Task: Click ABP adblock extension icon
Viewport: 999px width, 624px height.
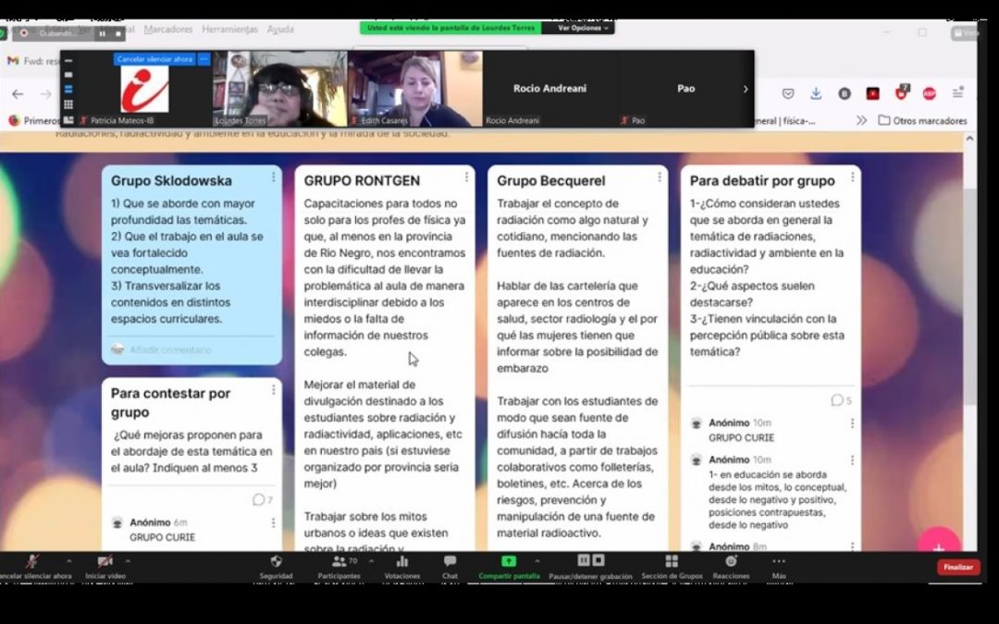Action: tap(930, 93)
